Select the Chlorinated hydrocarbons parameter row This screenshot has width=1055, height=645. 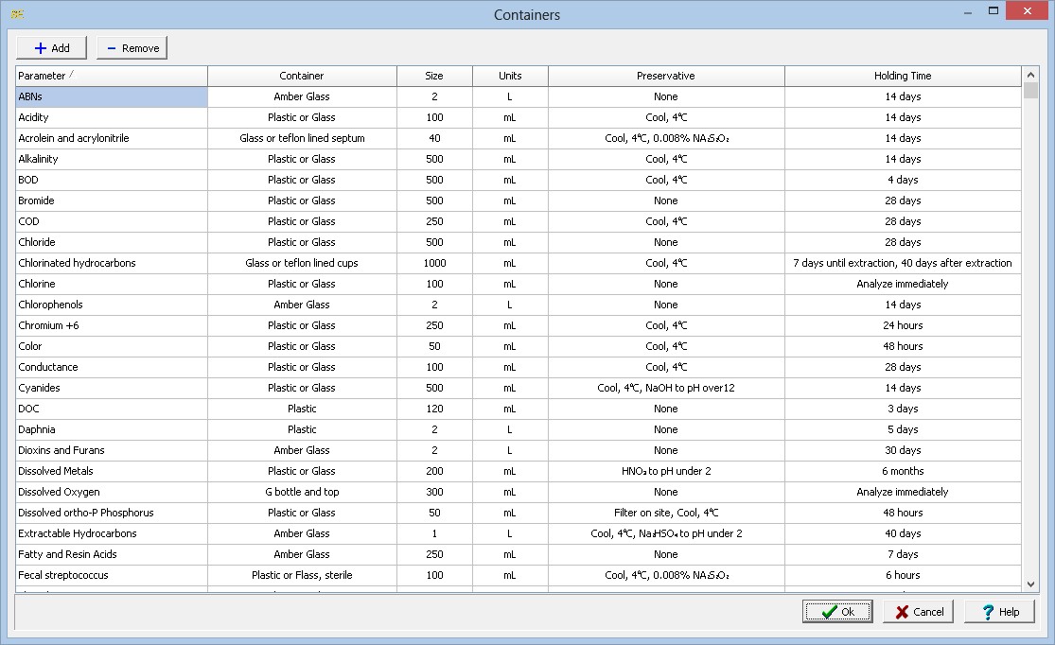112,263
